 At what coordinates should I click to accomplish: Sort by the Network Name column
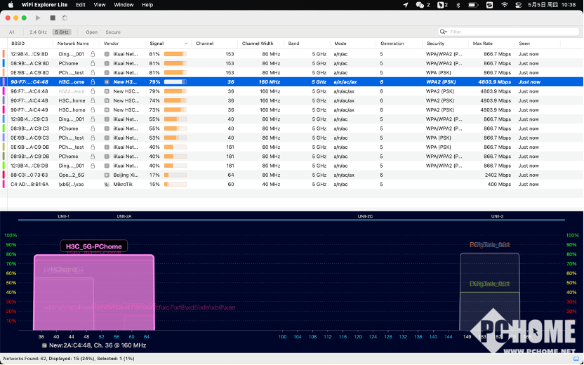coord(73,44)
